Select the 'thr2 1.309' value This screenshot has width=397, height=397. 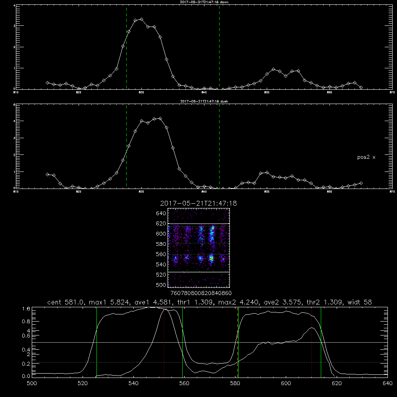click(x=325, y=302)
